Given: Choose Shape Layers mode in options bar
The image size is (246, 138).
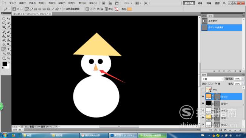Looking at the screenshot, I should pos(14,9).
